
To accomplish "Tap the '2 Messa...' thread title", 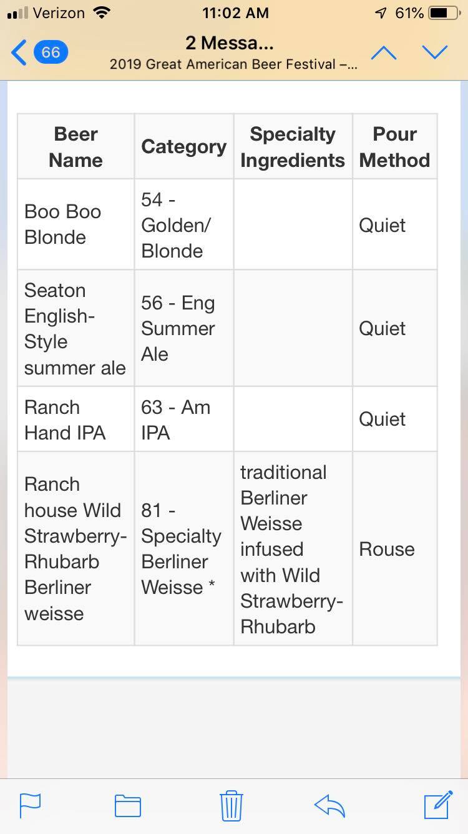I will coord(230,43).
